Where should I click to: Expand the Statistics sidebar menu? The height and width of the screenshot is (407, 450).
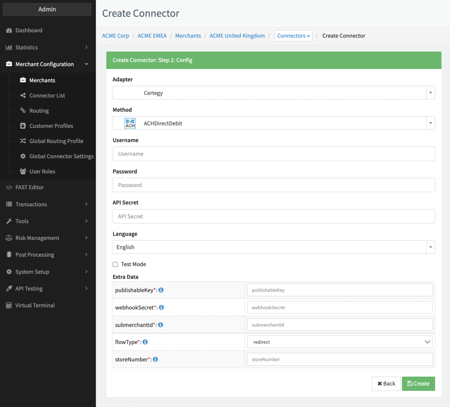tap(47, 47)
